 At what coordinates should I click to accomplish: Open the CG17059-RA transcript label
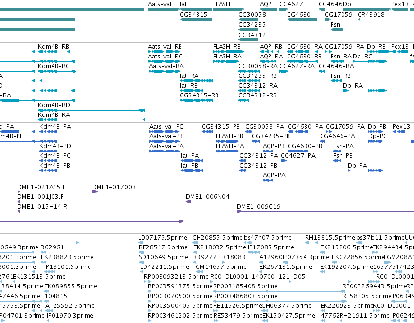click(x=344, y=46)
